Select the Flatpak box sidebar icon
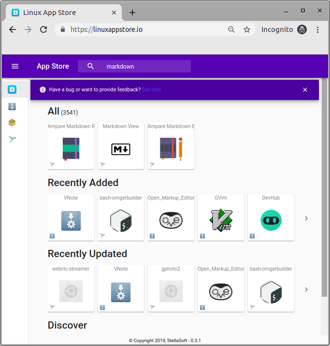Viewport: 330px width, 346px height. tap(12, 123)
